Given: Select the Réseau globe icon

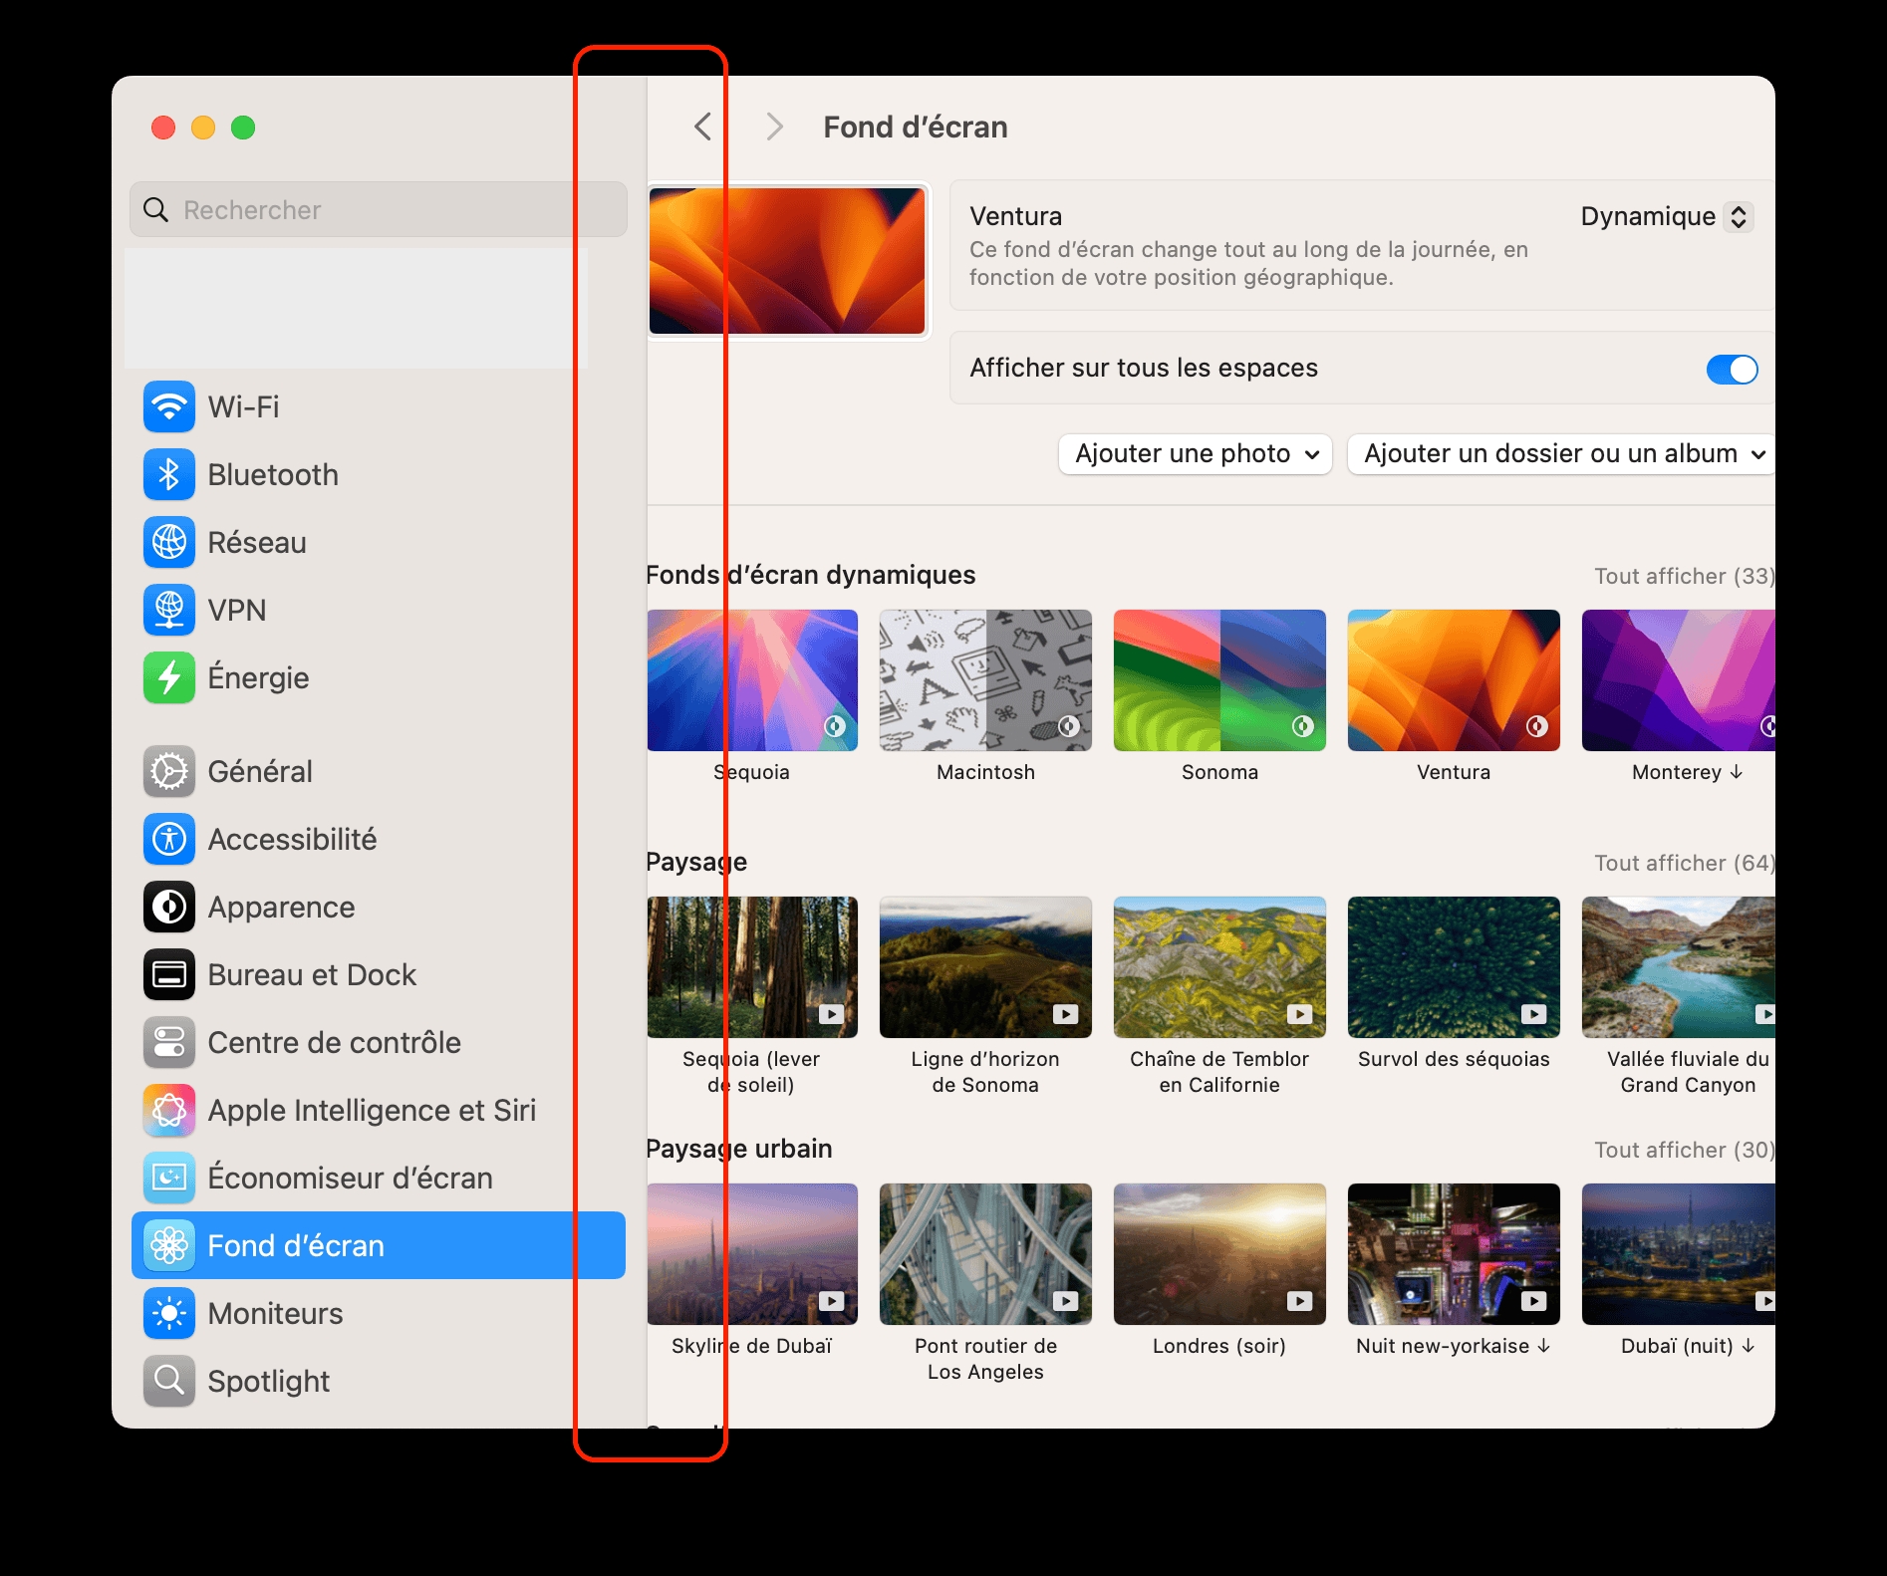Looking at the screenshot, I should pyautogui.click(x=169, y=543).
